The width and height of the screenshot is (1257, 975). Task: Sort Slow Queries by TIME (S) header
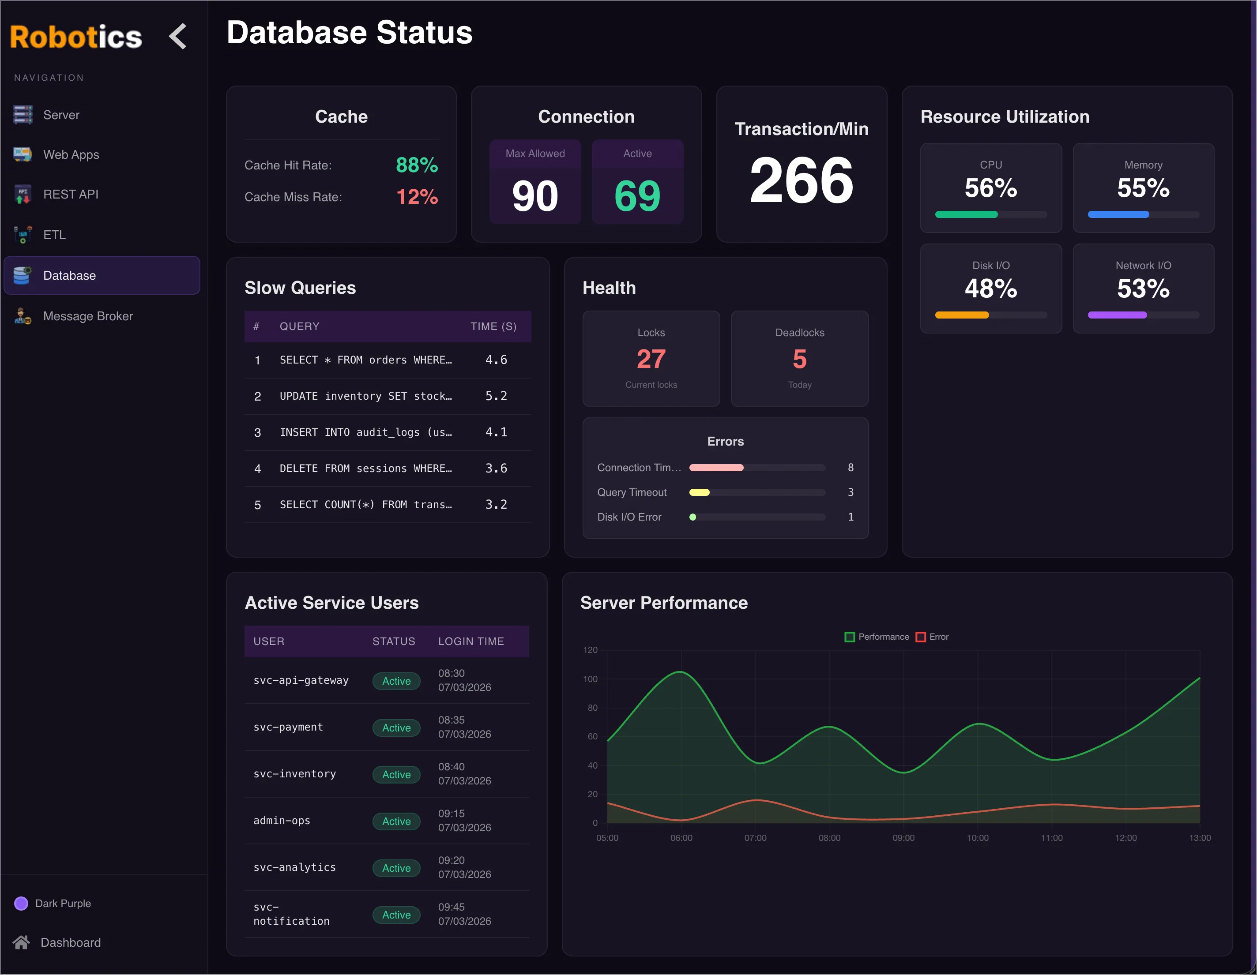click(493, 326)
